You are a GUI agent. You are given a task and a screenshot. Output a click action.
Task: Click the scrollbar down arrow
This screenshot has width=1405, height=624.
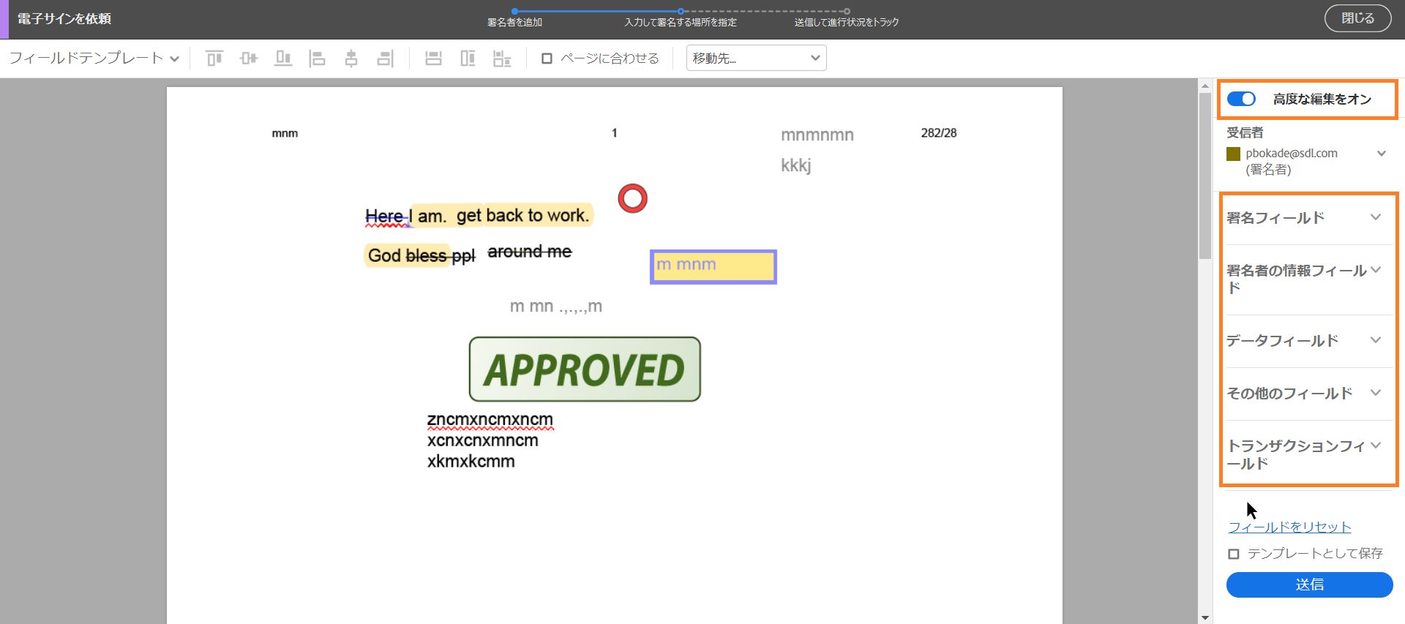1205,617
